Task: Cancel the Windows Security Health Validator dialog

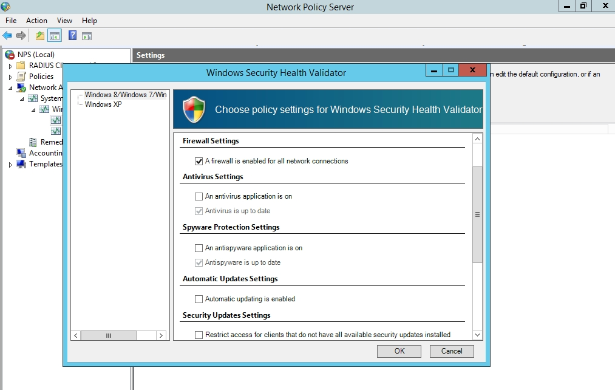Action: 452,351
